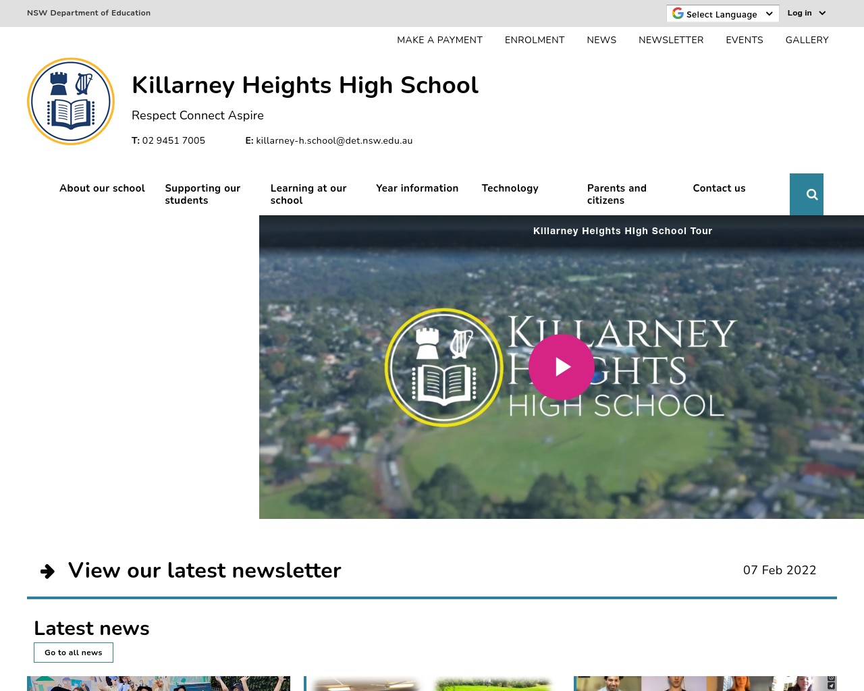Open the Supporting our students menu

tap(202, 194)
